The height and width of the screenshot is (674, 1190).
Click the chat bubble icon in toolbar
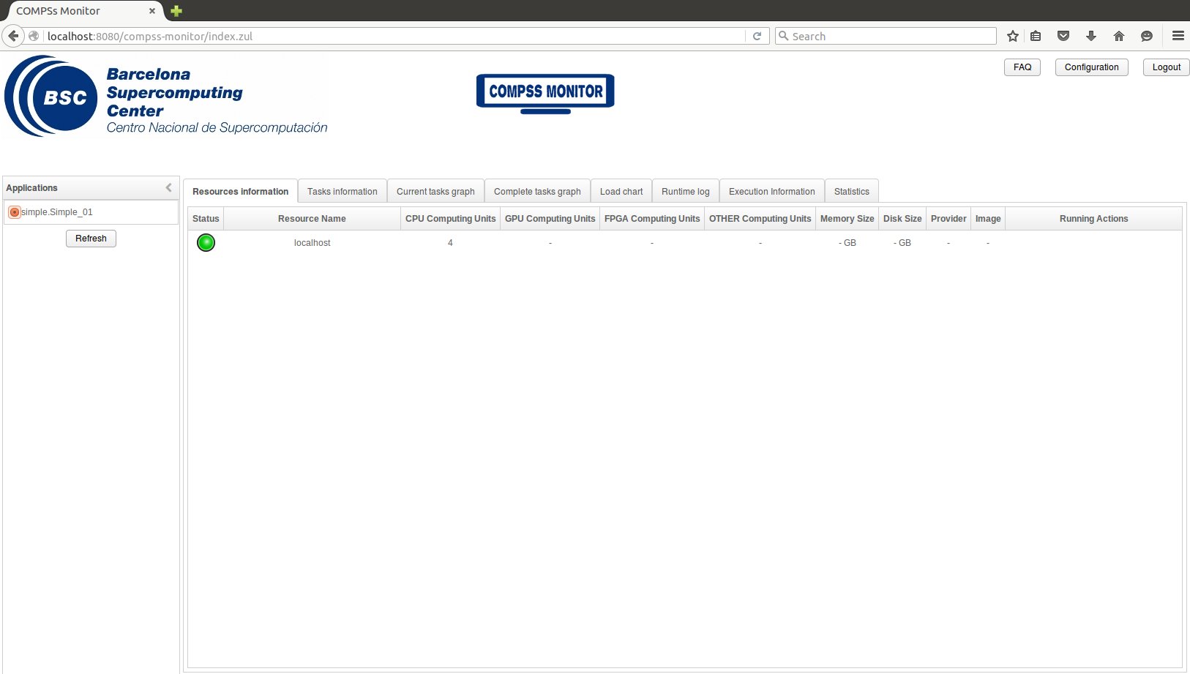click(x=1147, y=36)
